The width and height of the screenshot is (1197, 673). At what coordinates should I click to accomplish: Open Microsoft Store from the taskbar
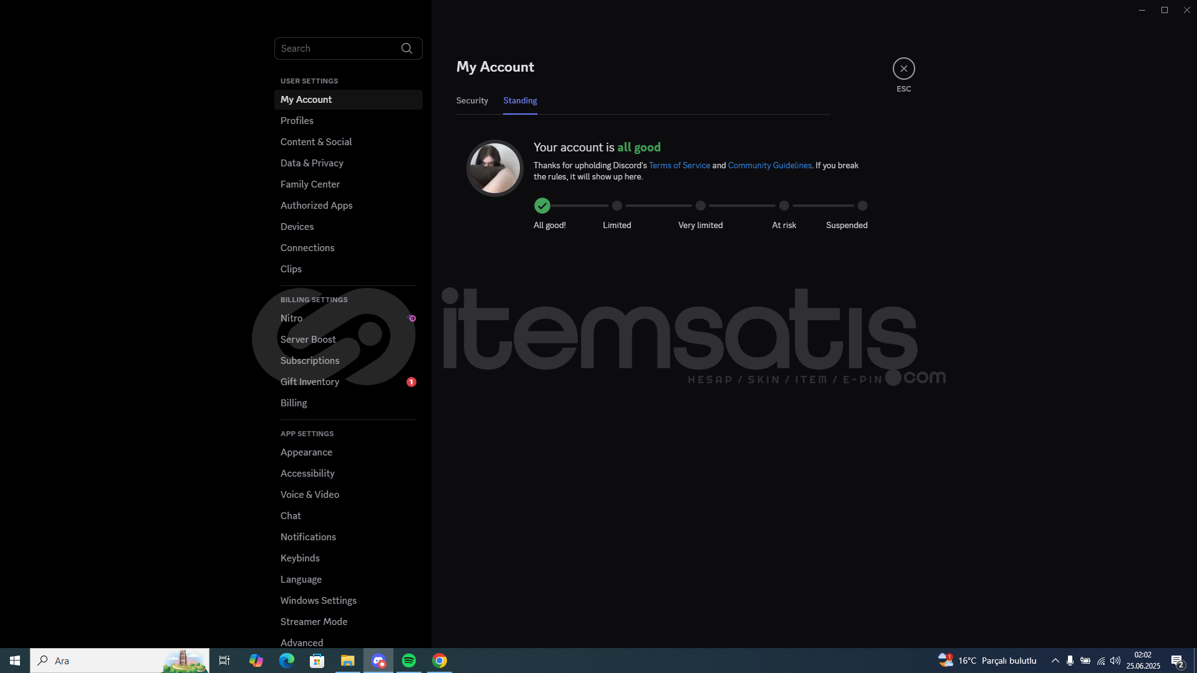tap(317, 661)
